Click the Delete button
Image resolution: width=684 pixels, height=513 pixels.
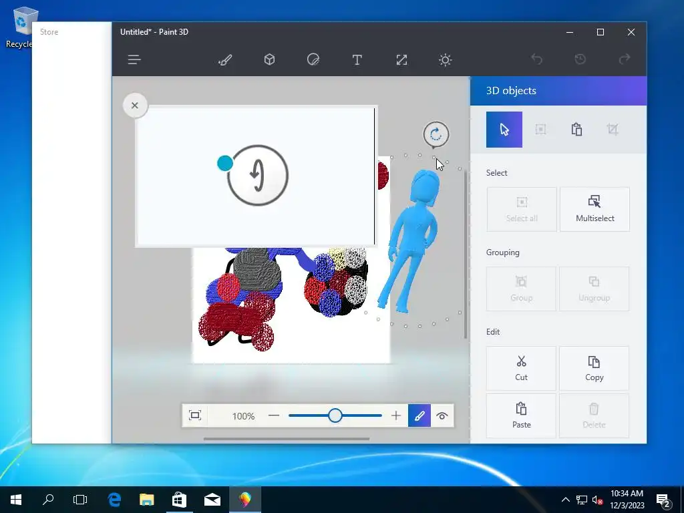pos(594,415)
